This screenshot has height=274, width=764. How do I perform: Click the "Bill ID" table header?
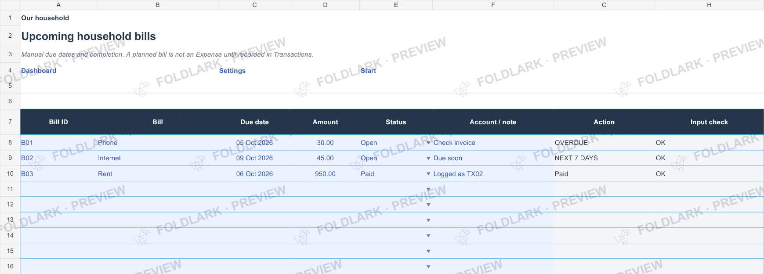point(58,122)
